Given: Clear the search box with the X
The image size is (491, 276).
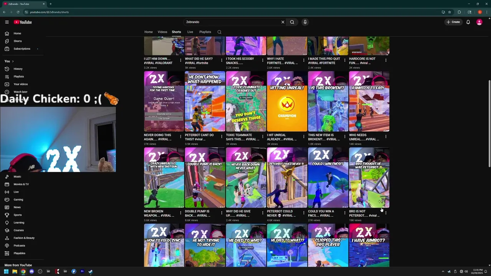Looking at the screenshot, I should tap(283, 22).
